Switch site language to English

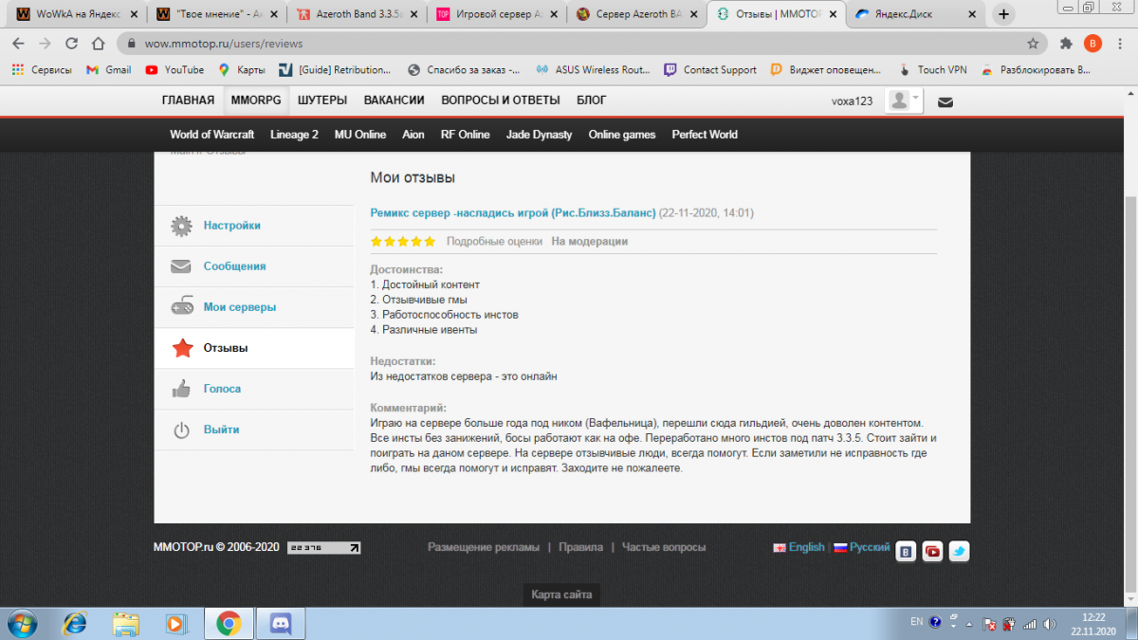[805, 547]
